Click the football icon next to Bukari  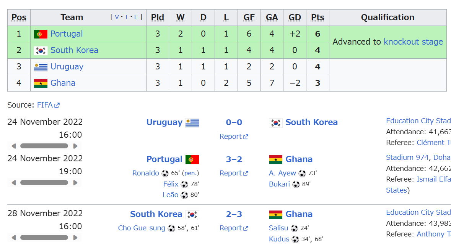pos(296,185)
